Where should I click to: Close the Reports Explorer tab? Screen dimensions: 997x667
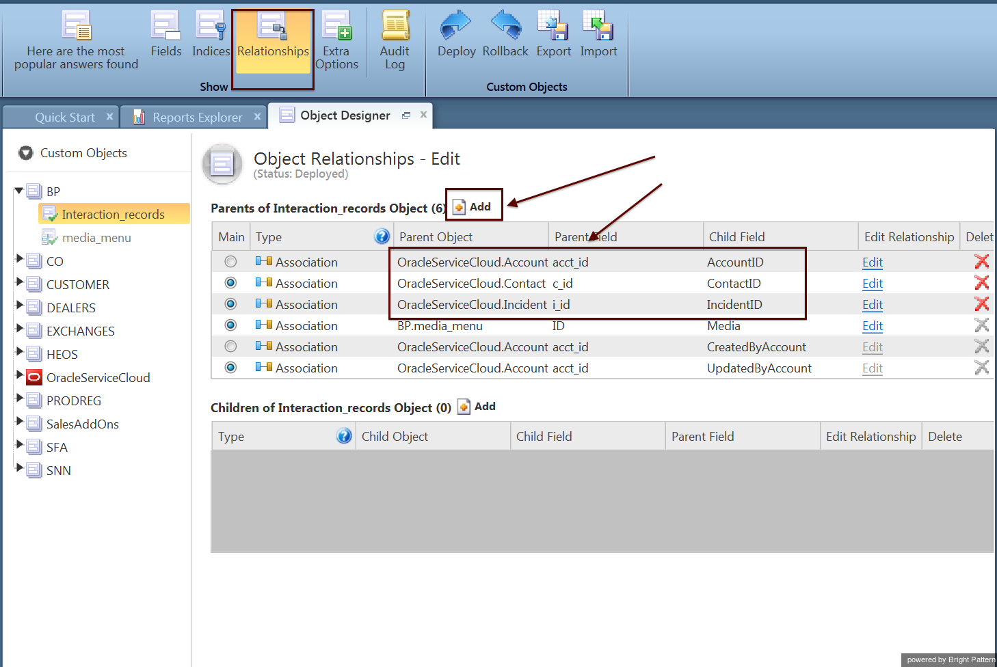(257, 117)
